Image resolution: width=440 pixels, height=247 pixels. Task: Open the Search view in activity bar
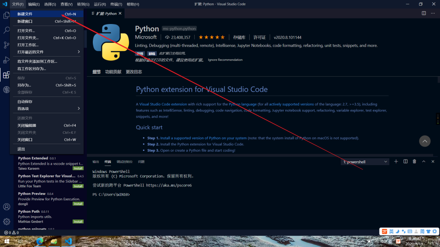tap(6, 30)
